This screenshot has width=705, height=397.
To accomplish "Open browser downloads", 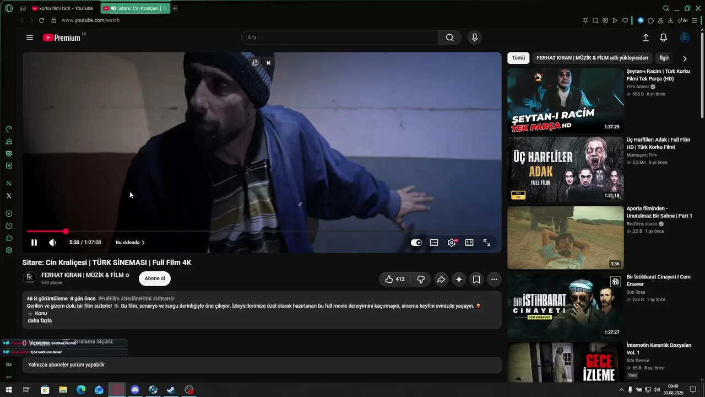I will click(x=670, y=20).
